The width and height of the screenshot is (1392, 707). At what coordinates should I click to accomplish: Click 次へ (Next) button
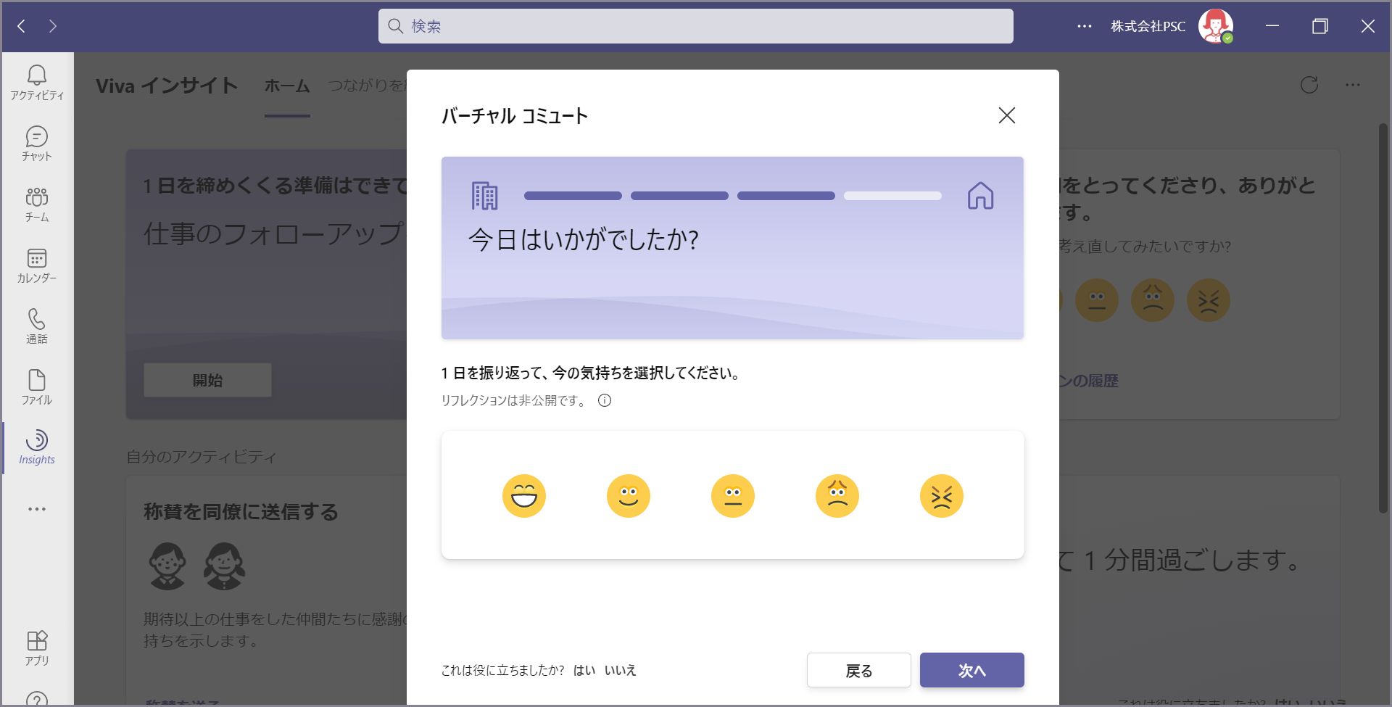[x=971, y=670]
